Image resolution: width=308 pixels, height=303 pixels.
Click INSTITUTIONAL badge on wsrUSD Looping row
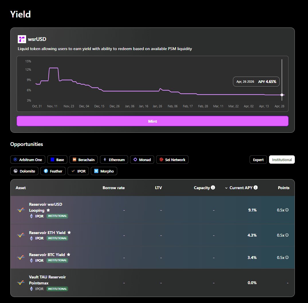click(x=57, y=216)
